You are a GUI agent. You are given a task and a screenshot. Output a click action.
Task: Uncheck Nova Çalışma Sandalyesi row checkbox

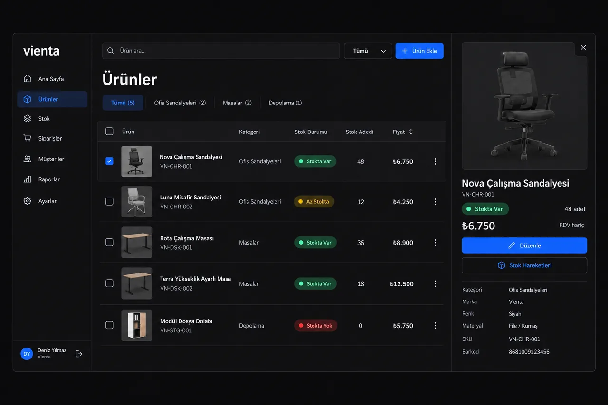tap(109, 161)
